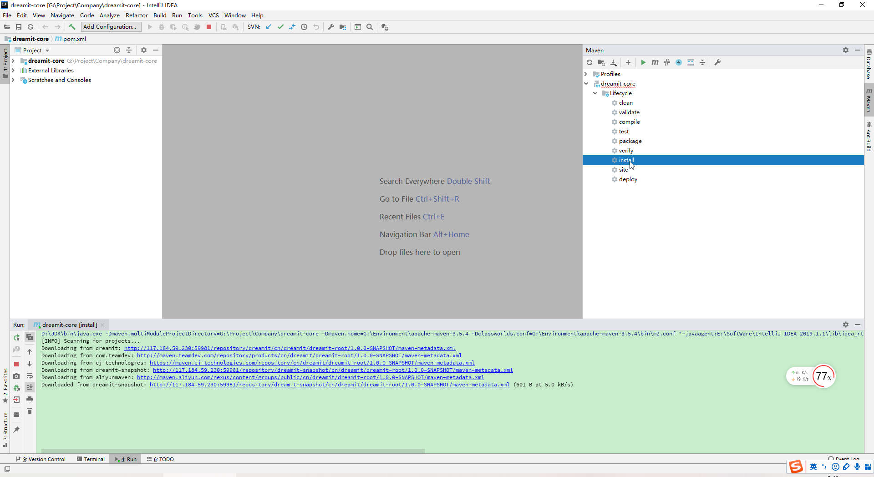This screenshot has width=874, height=477.
Task: Open Project Structure icon in toolbar
Action: (343, 27)
